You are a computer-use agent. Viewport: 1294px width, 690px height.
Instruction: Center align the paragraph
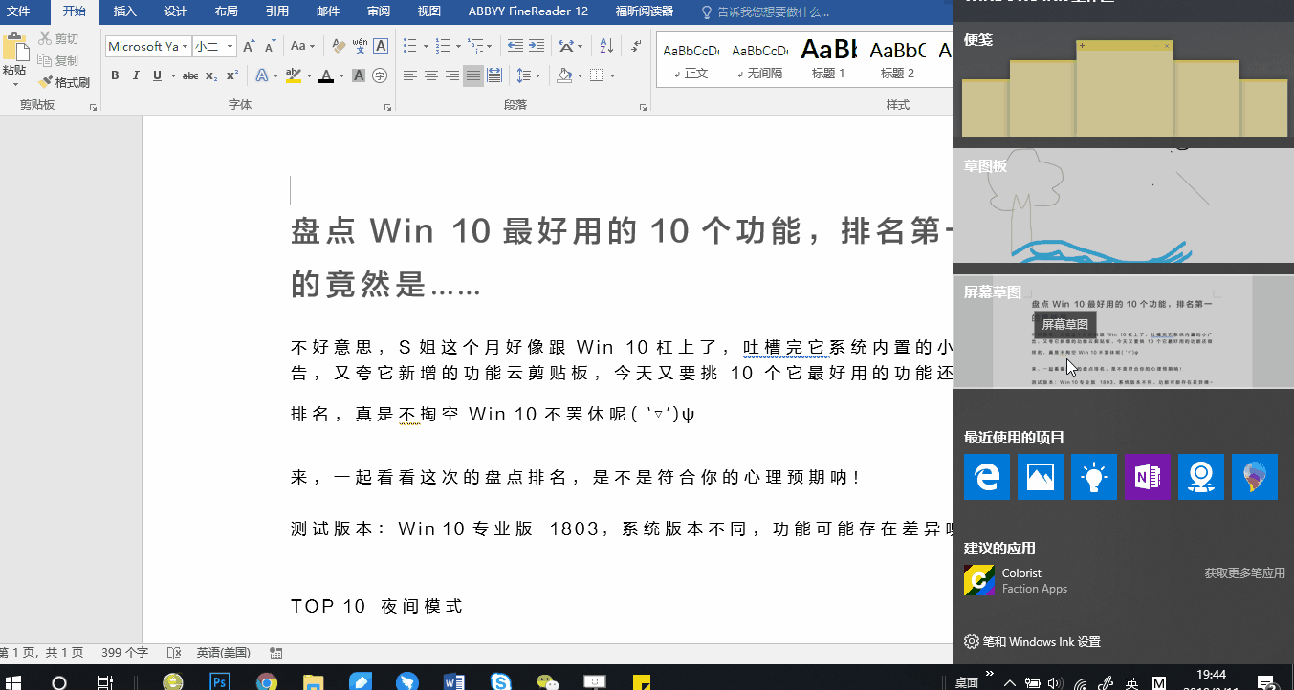[429, 75]
